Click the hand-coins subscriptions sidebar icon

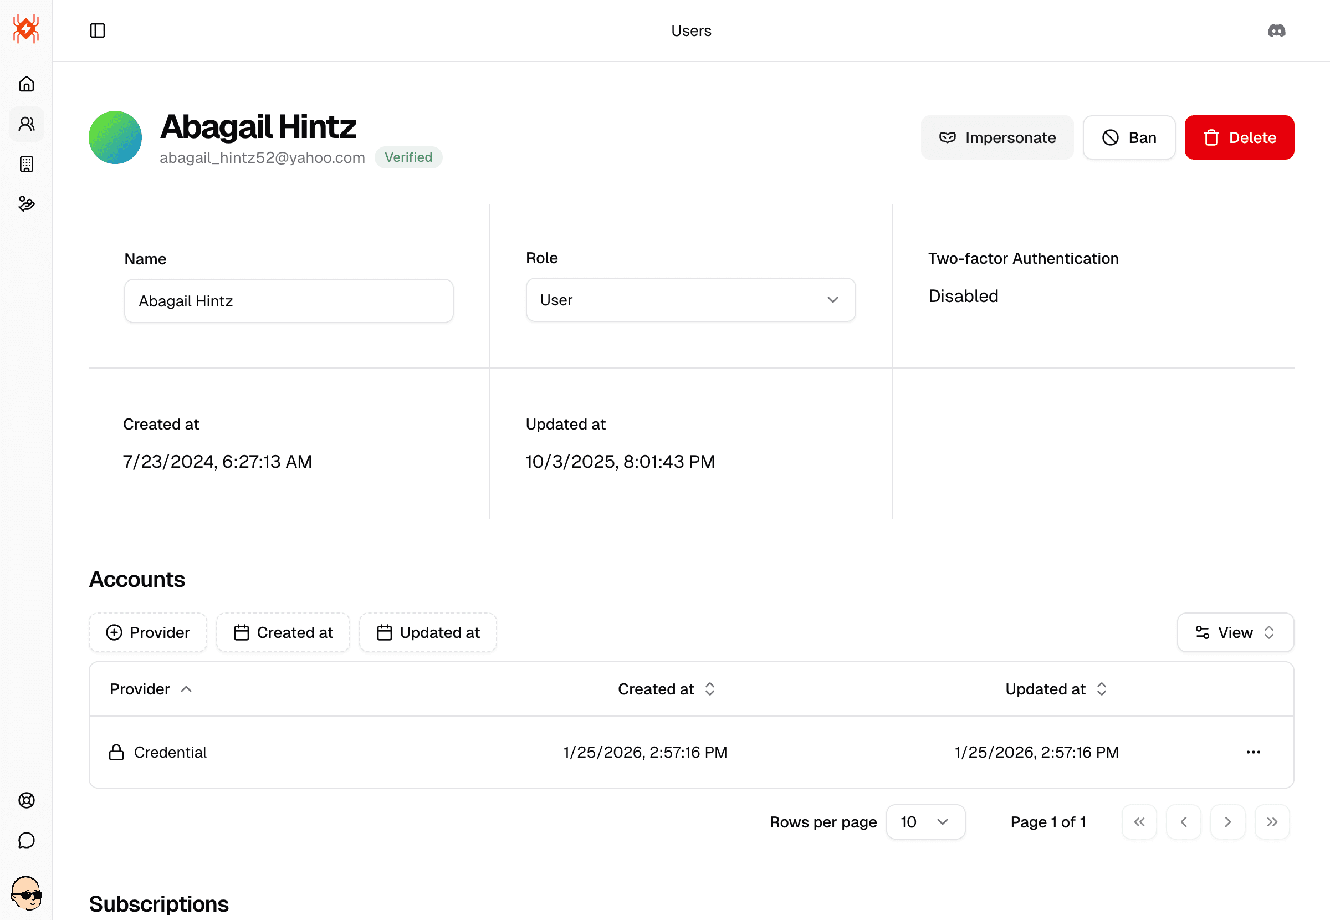27,204
